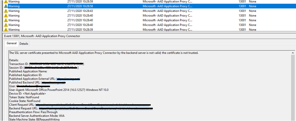Click the Transaction ID line
The height and width of the screenshot is (121, 296).
point(47,64)
